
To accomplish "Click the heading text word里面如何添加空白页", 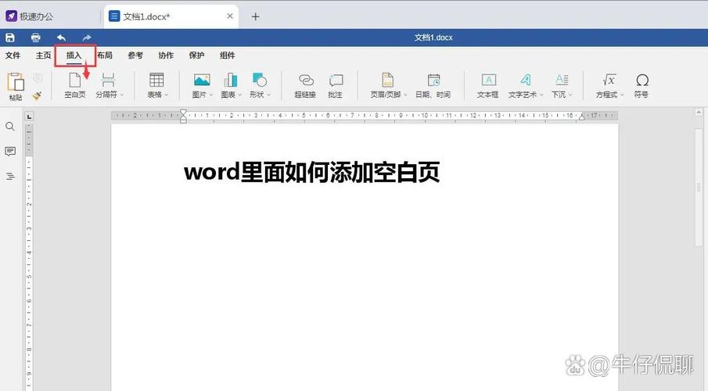I will [x=311, y=172].
